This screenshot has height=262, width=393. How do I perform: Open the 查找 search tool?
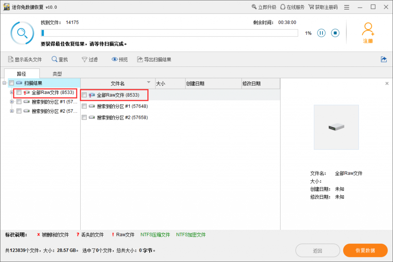pyautogui.click(x=59, y=59)
